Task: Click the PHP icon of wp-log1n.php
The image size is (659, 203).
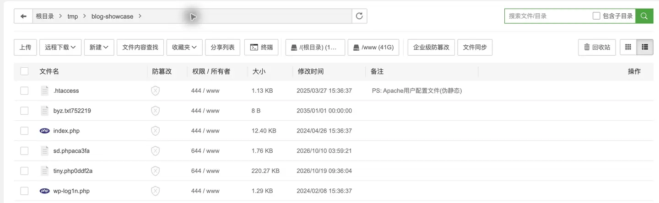Action: [44, 191]
